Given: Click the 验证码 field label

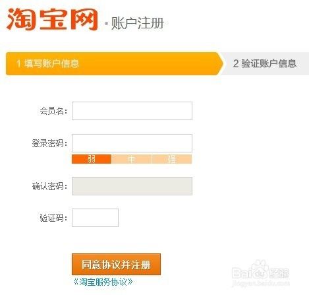Looking at the screenshot, I should tap(53, 218).
